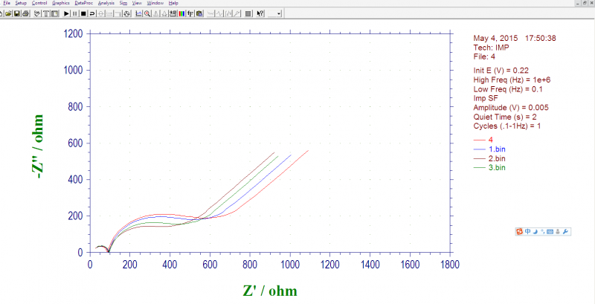Open the Sim menu

click(123, 3)
